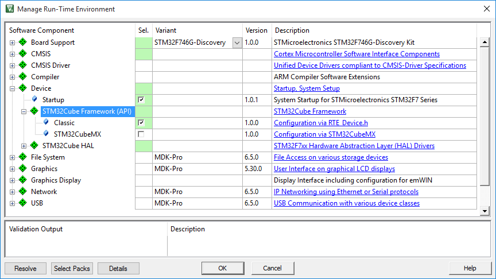Expand the Compiler tree node

[12, 77]
